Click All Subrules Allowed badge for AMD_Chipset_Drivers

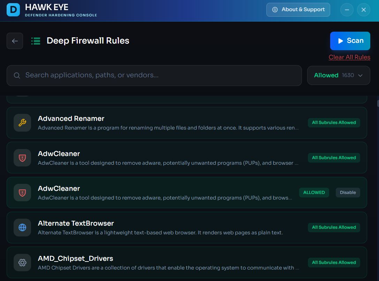[x=334, y=263]
